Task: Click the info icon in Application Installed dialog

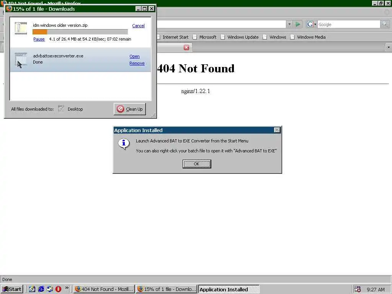Action: (124, 144)
